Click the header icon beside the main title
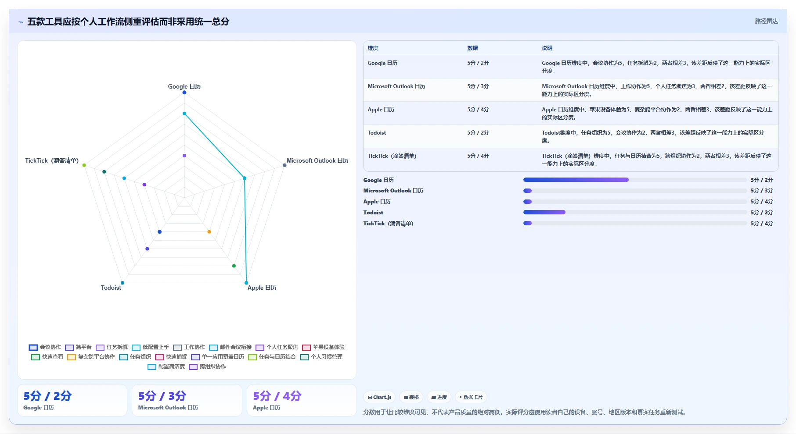796x434 pixels. point(21,22)
